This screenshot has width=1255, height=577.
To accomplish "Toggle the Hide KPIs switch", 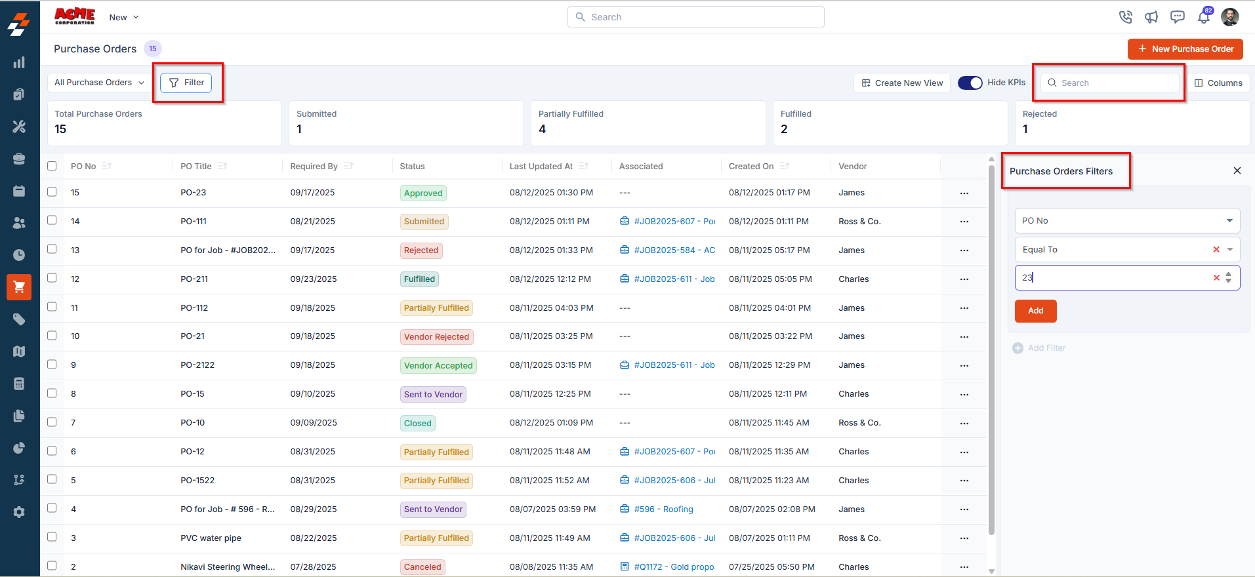I will 970,83.
